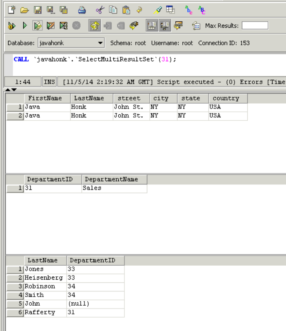Click the Undo arrow icon
Screen dimensions: 286x331
click(x=139, y=10)
